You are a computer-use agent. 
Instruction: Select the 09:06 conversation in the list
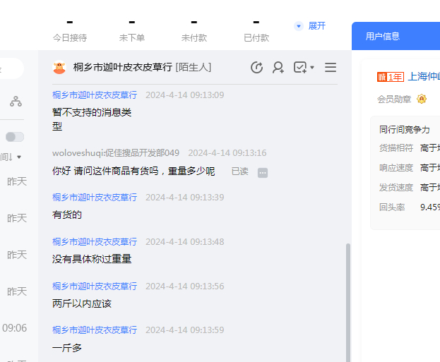tap(14, 328)
